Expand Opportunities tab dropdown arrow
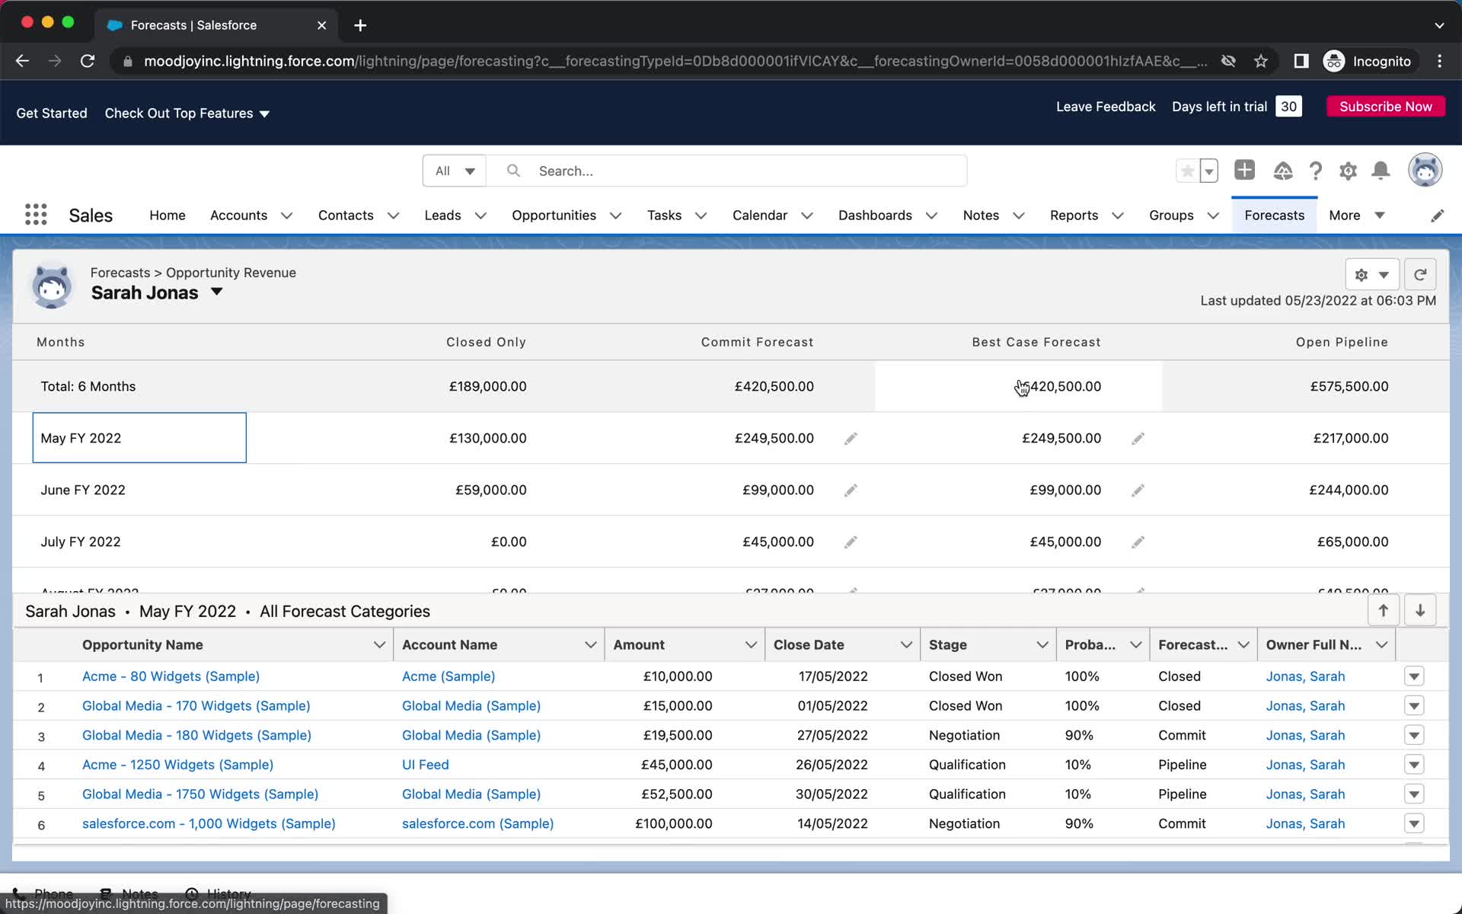This screenshot has width=1462, height=914. coord(615,216)
